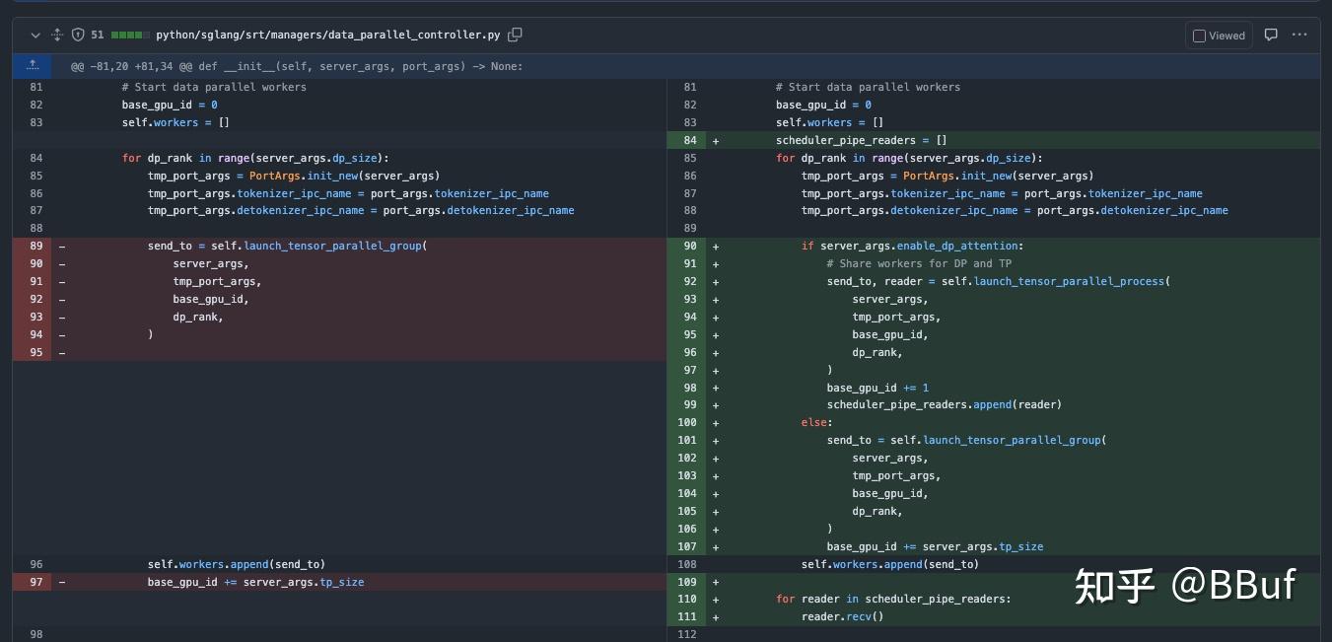Screen dimensions: 1332x642
Task: Check the Viewed checkbox for this file
Action: pos(1199,36)
